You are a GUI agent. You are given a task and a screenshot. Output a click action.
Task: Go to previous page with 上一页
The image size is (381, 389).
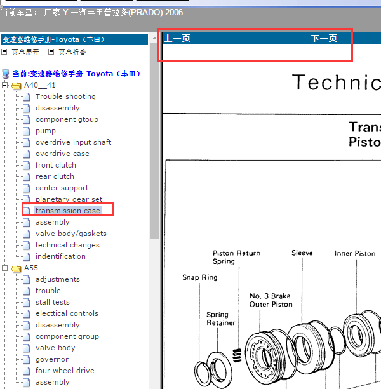click(177, 38)
